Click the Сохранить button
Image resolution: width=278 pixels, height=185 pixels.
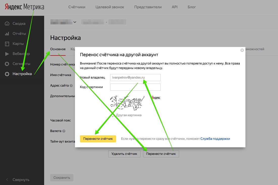(62, 177)
